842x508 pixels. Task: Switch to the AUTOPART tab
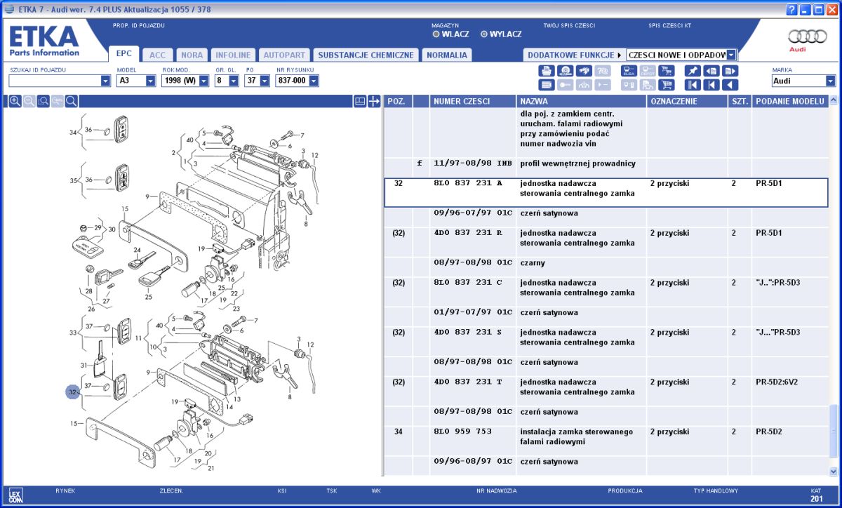[x=284, y=55]
